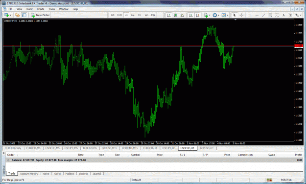The height and width of the screenshot is (184, 306).
Task: Select the Horizontal Line drawing tool
Action: [x=257, y=15]
